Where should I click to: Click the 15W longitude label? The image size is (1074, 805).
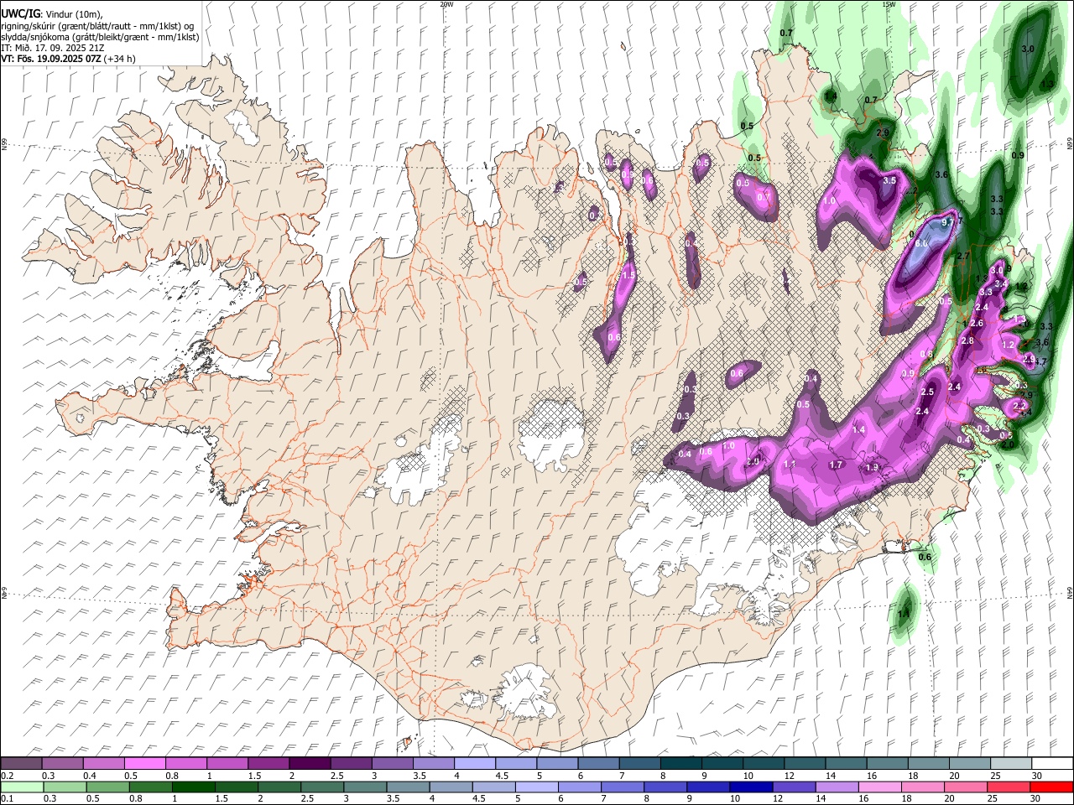coord(889,4)
